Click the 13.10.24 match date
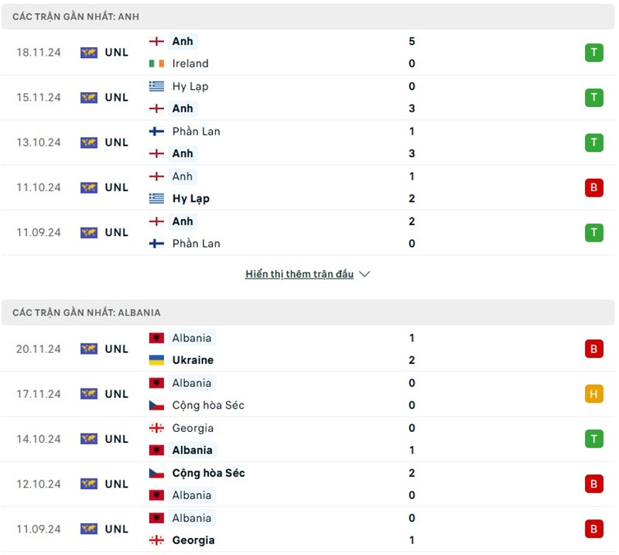This screenshot has width=619, height=555. pyautogui.click(x=38, y=142)
